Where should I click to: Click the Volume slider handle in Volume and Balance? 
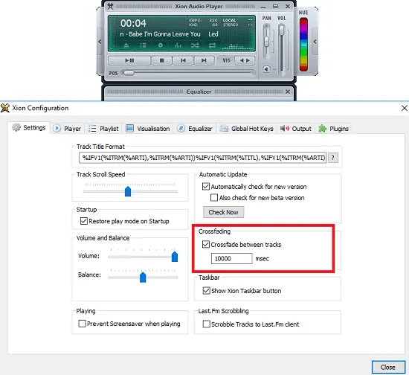(x=175, y=257)
